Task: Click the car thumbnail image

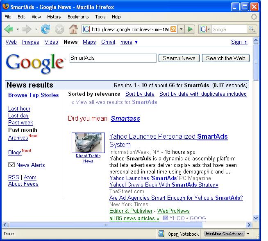Action: (88, 143)
